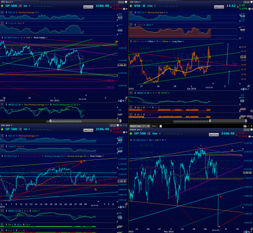The height and width of the screenshot is (233, 253).
Task: Click the green plus icon beside VIX--X symbol
Action: pyautogui.click(x=131, y=6)
